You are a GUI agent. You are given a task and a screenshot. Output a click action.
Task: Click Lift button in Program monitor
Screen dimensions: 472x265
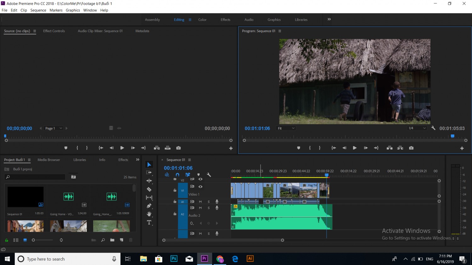pyautogui.click(x=390, y=148)
